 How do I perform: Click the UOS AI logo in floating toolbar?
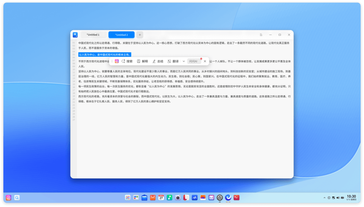117,61
